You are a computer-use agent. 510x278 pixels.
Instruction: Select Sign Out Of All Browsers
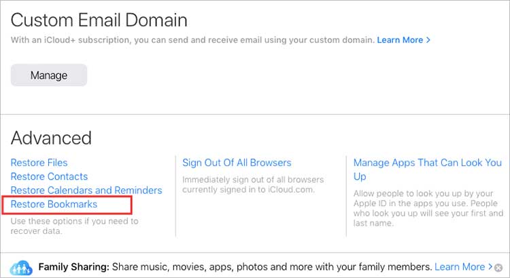coord(237,163)
